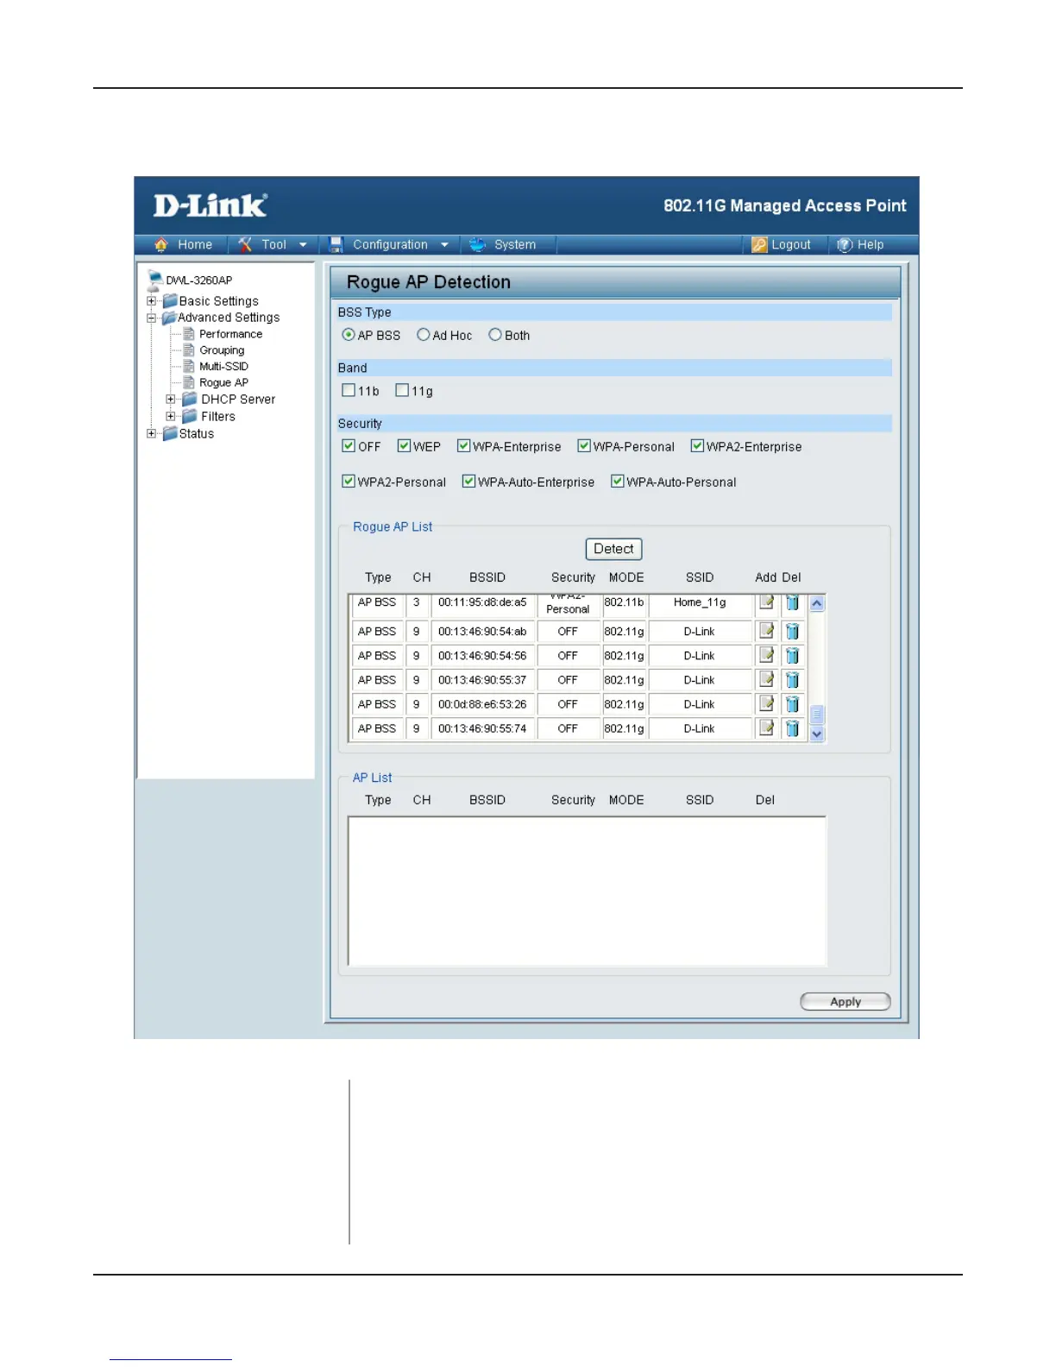Toggle the WPA2-Personal checkbox
This screenshot has height=1367, width=1056.
[349, 482]
